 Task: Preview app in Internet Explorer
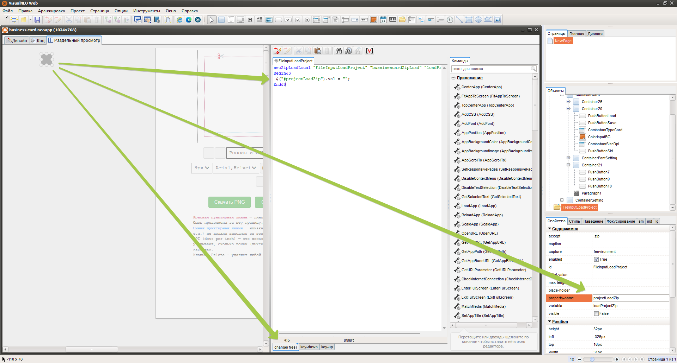click(179, 20)
